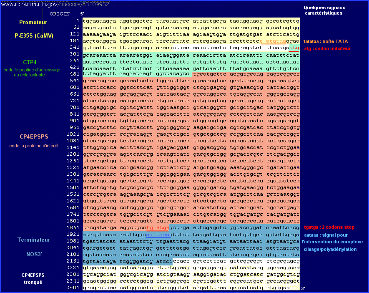
Task: Click the underlined aataaa in the terminator sequence
Action: pos(157,235)
